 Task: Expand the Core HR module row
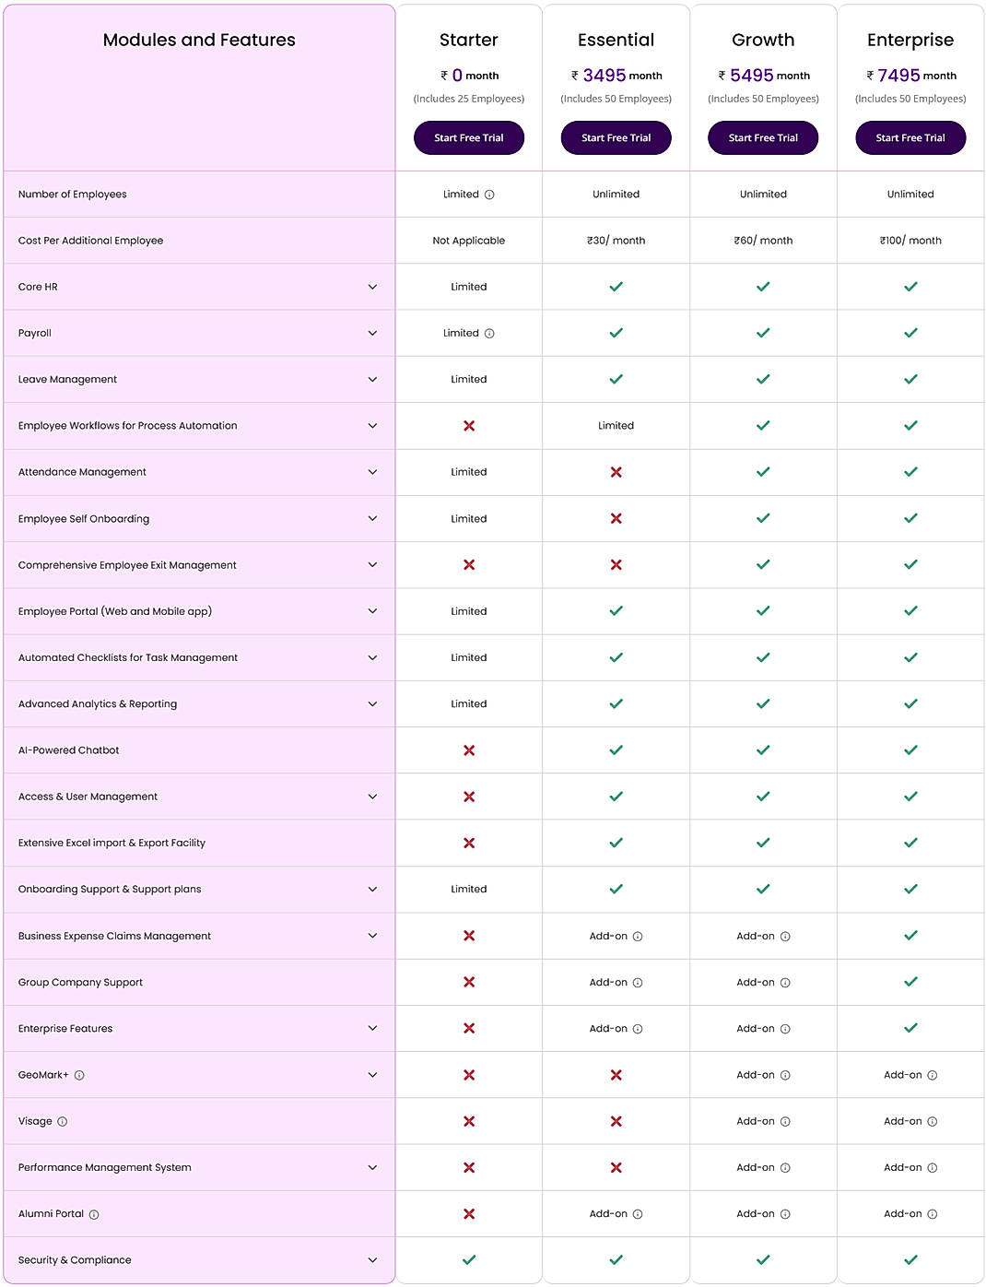click(372, 287)
